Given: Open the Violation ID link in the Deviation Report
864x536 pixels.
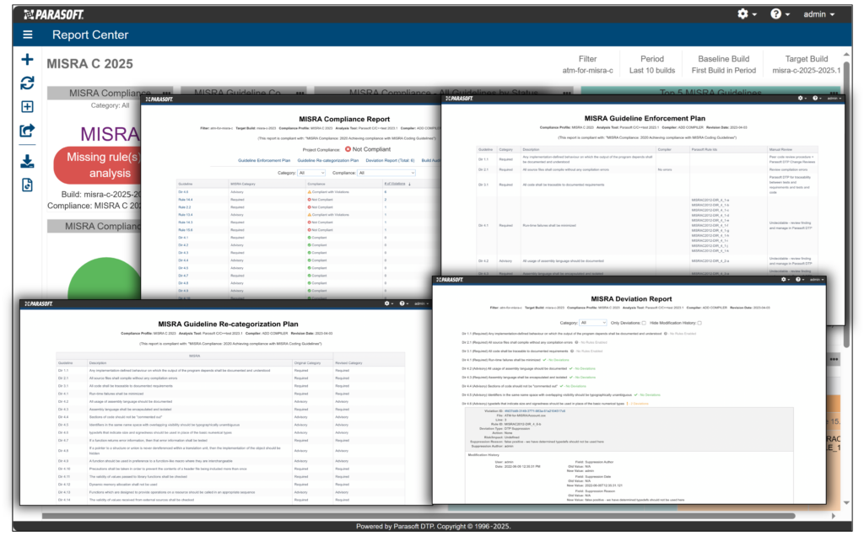Looking at the screenshot, I should point(533,411).
